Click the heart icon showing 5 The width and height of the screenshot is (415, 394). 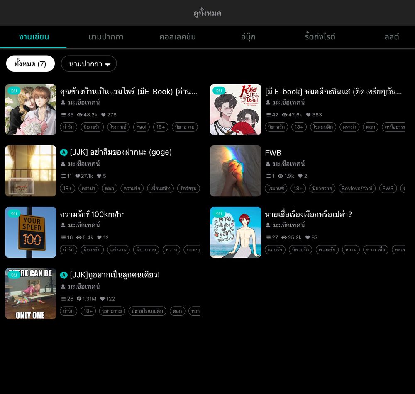point(99,176)
